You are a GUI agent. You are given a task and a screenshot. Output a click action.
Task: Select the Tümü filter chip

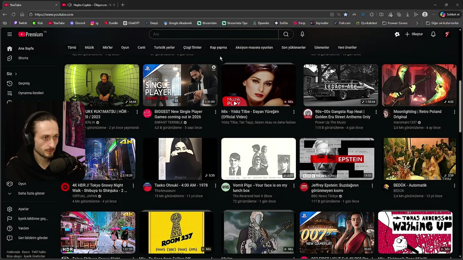[72, 47]
